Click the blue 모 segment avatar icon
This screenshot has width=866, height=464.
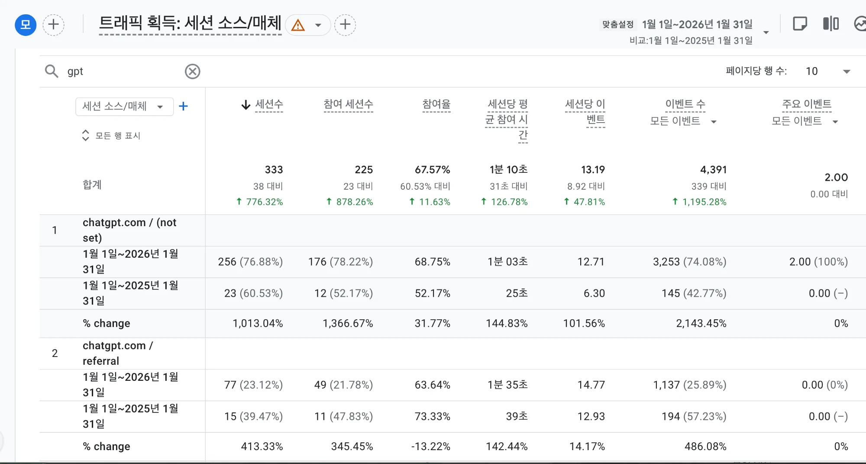26,25
